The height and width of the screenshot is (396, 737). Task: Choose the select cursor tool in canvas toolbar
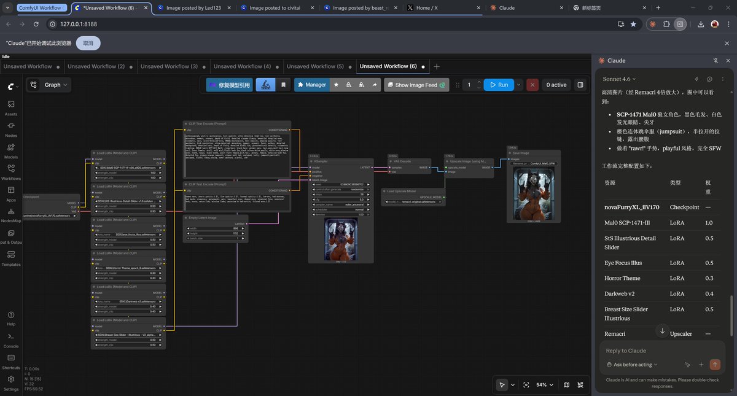(502, 384)
